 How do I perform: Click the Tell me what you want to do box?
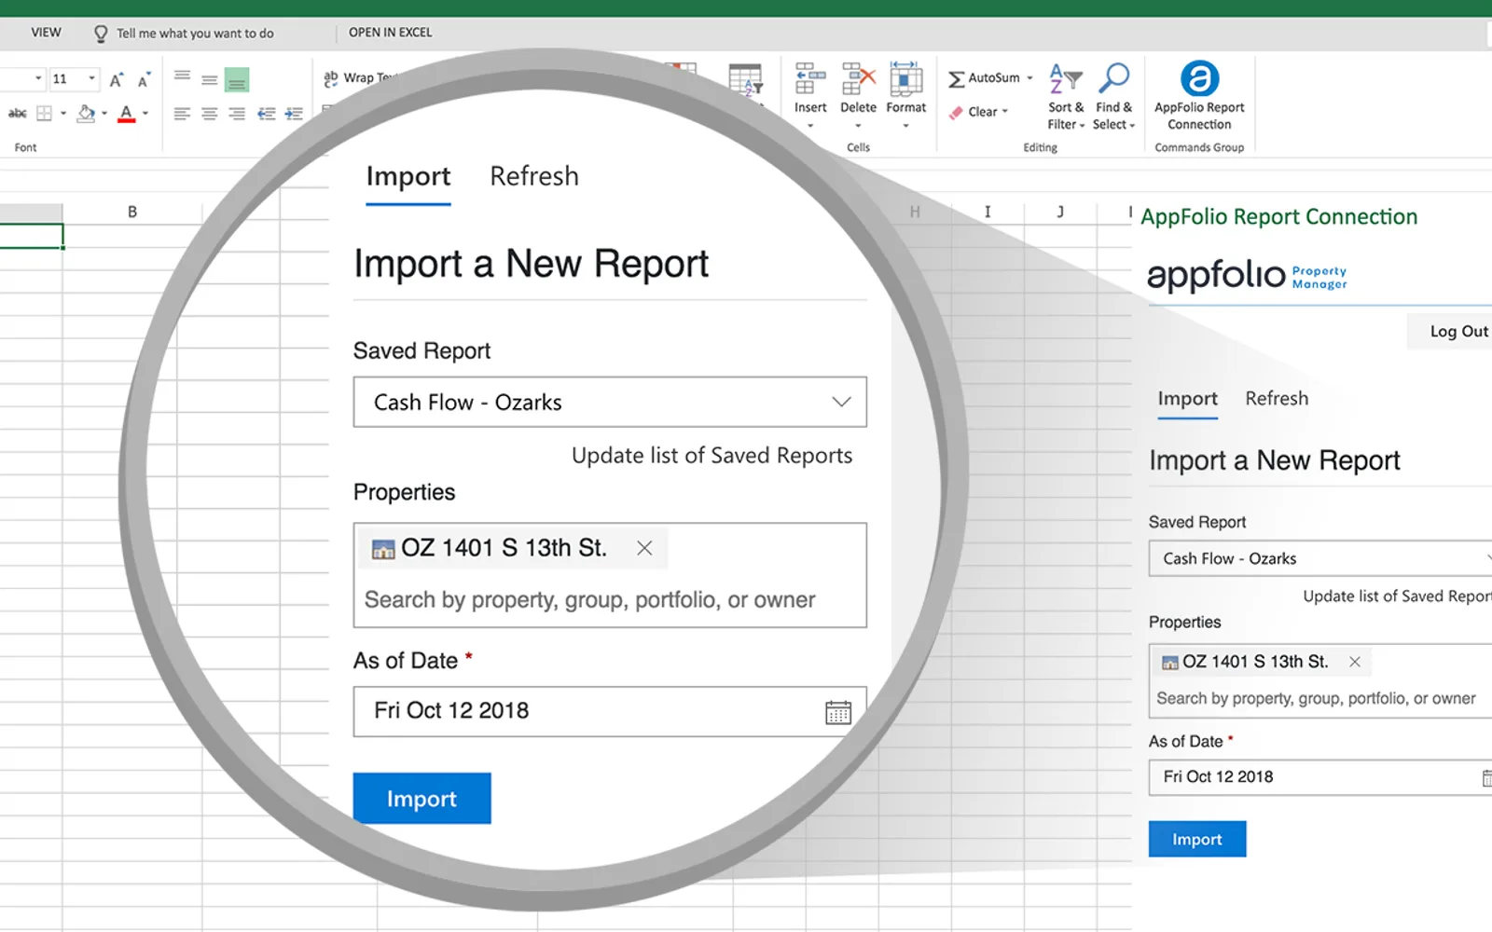click(x=184, y=34)
